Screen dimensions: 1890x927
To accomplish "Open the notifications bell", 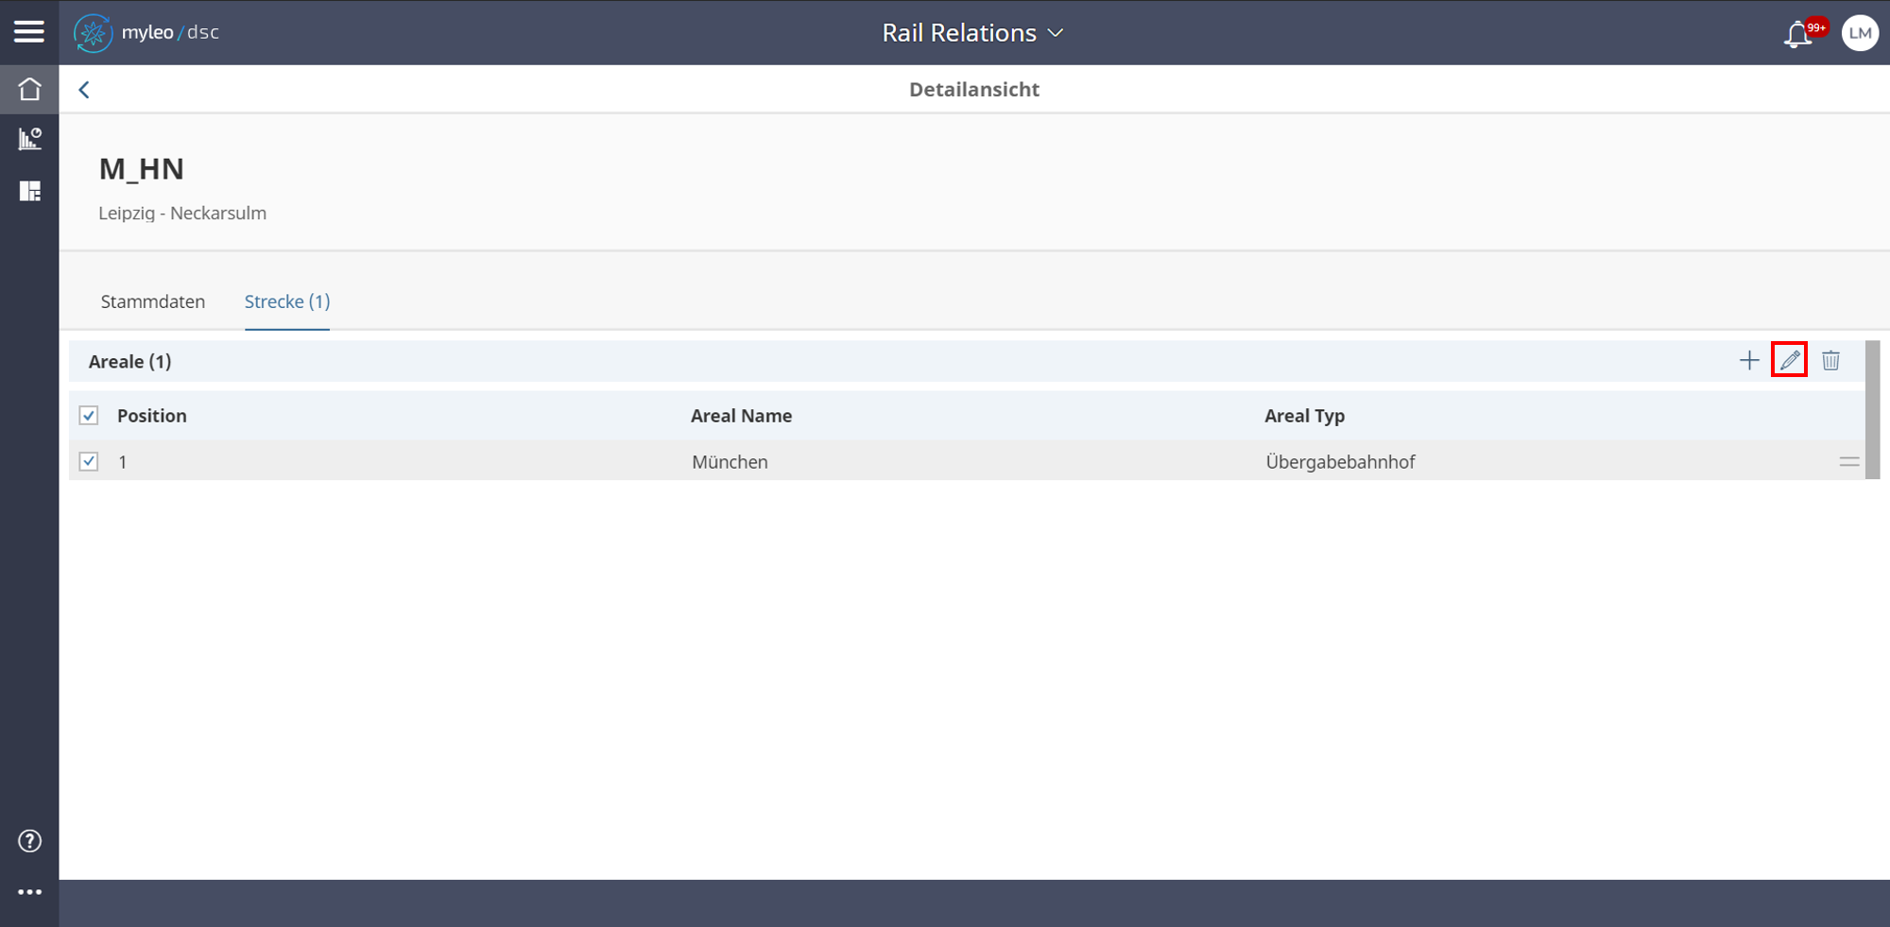I will coord(1798,34).
